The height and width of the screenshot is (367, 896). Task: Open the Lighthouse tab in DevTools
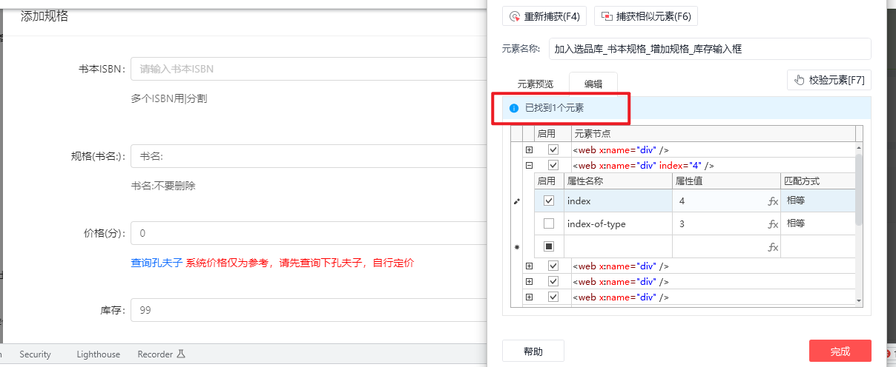(x=98, y=354)
